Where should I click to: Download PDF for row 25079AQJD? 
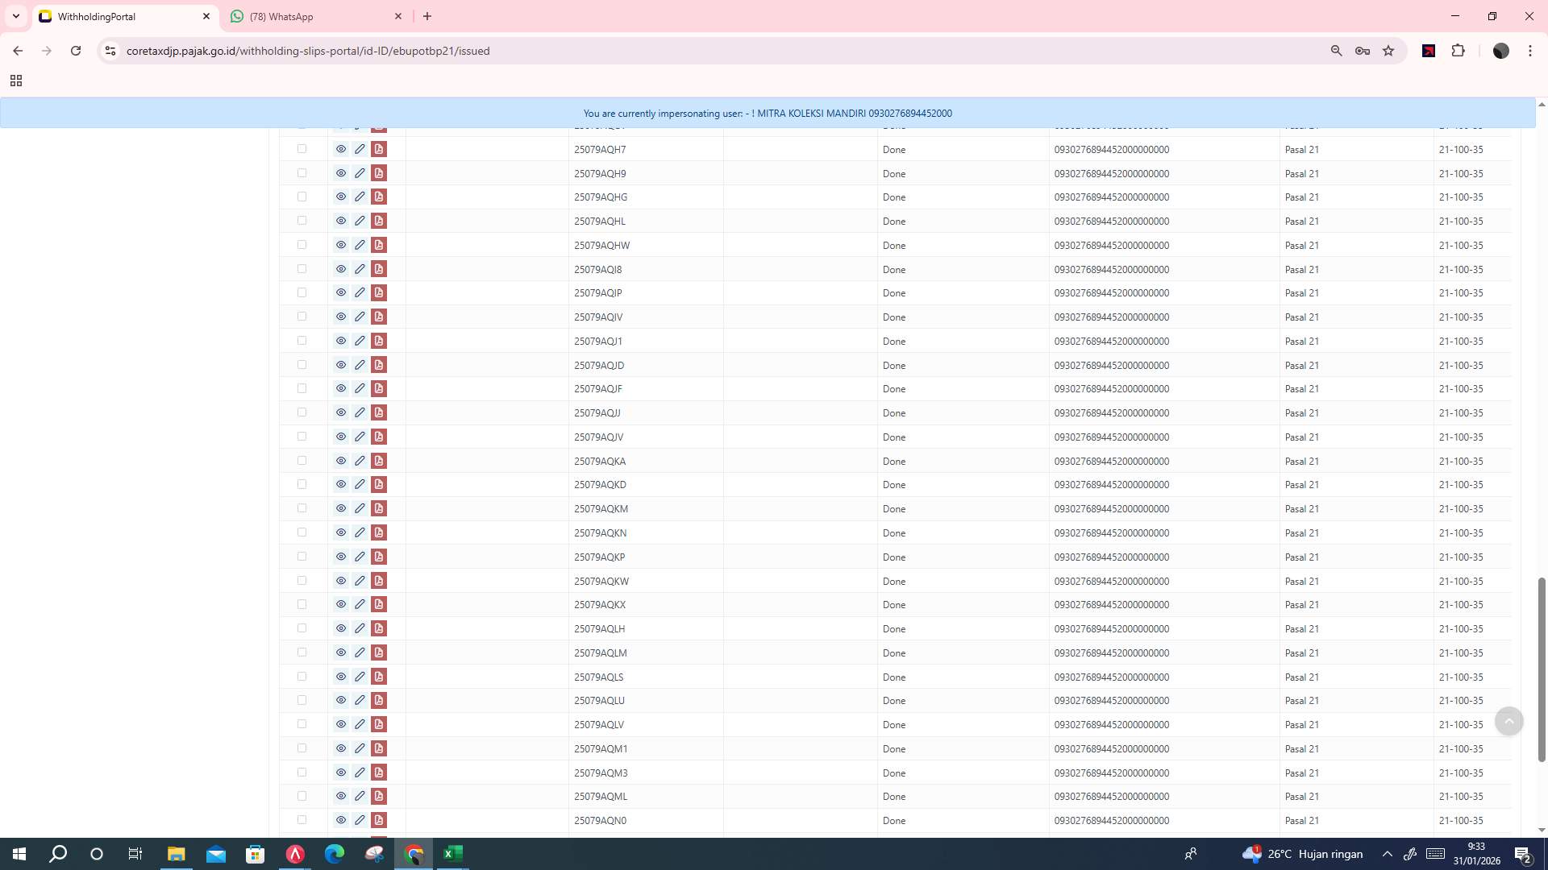click(x=379, y=365)
